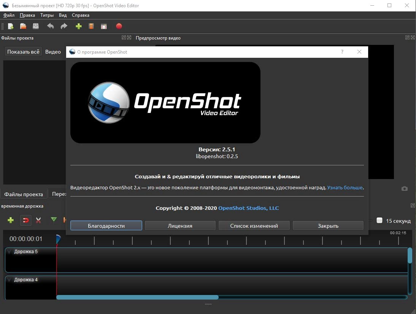Click the 15 секунд zoom label
Image resolution: width=416 pixels, height=314 pixels.
pyautogui.click(x=398, y=220)
